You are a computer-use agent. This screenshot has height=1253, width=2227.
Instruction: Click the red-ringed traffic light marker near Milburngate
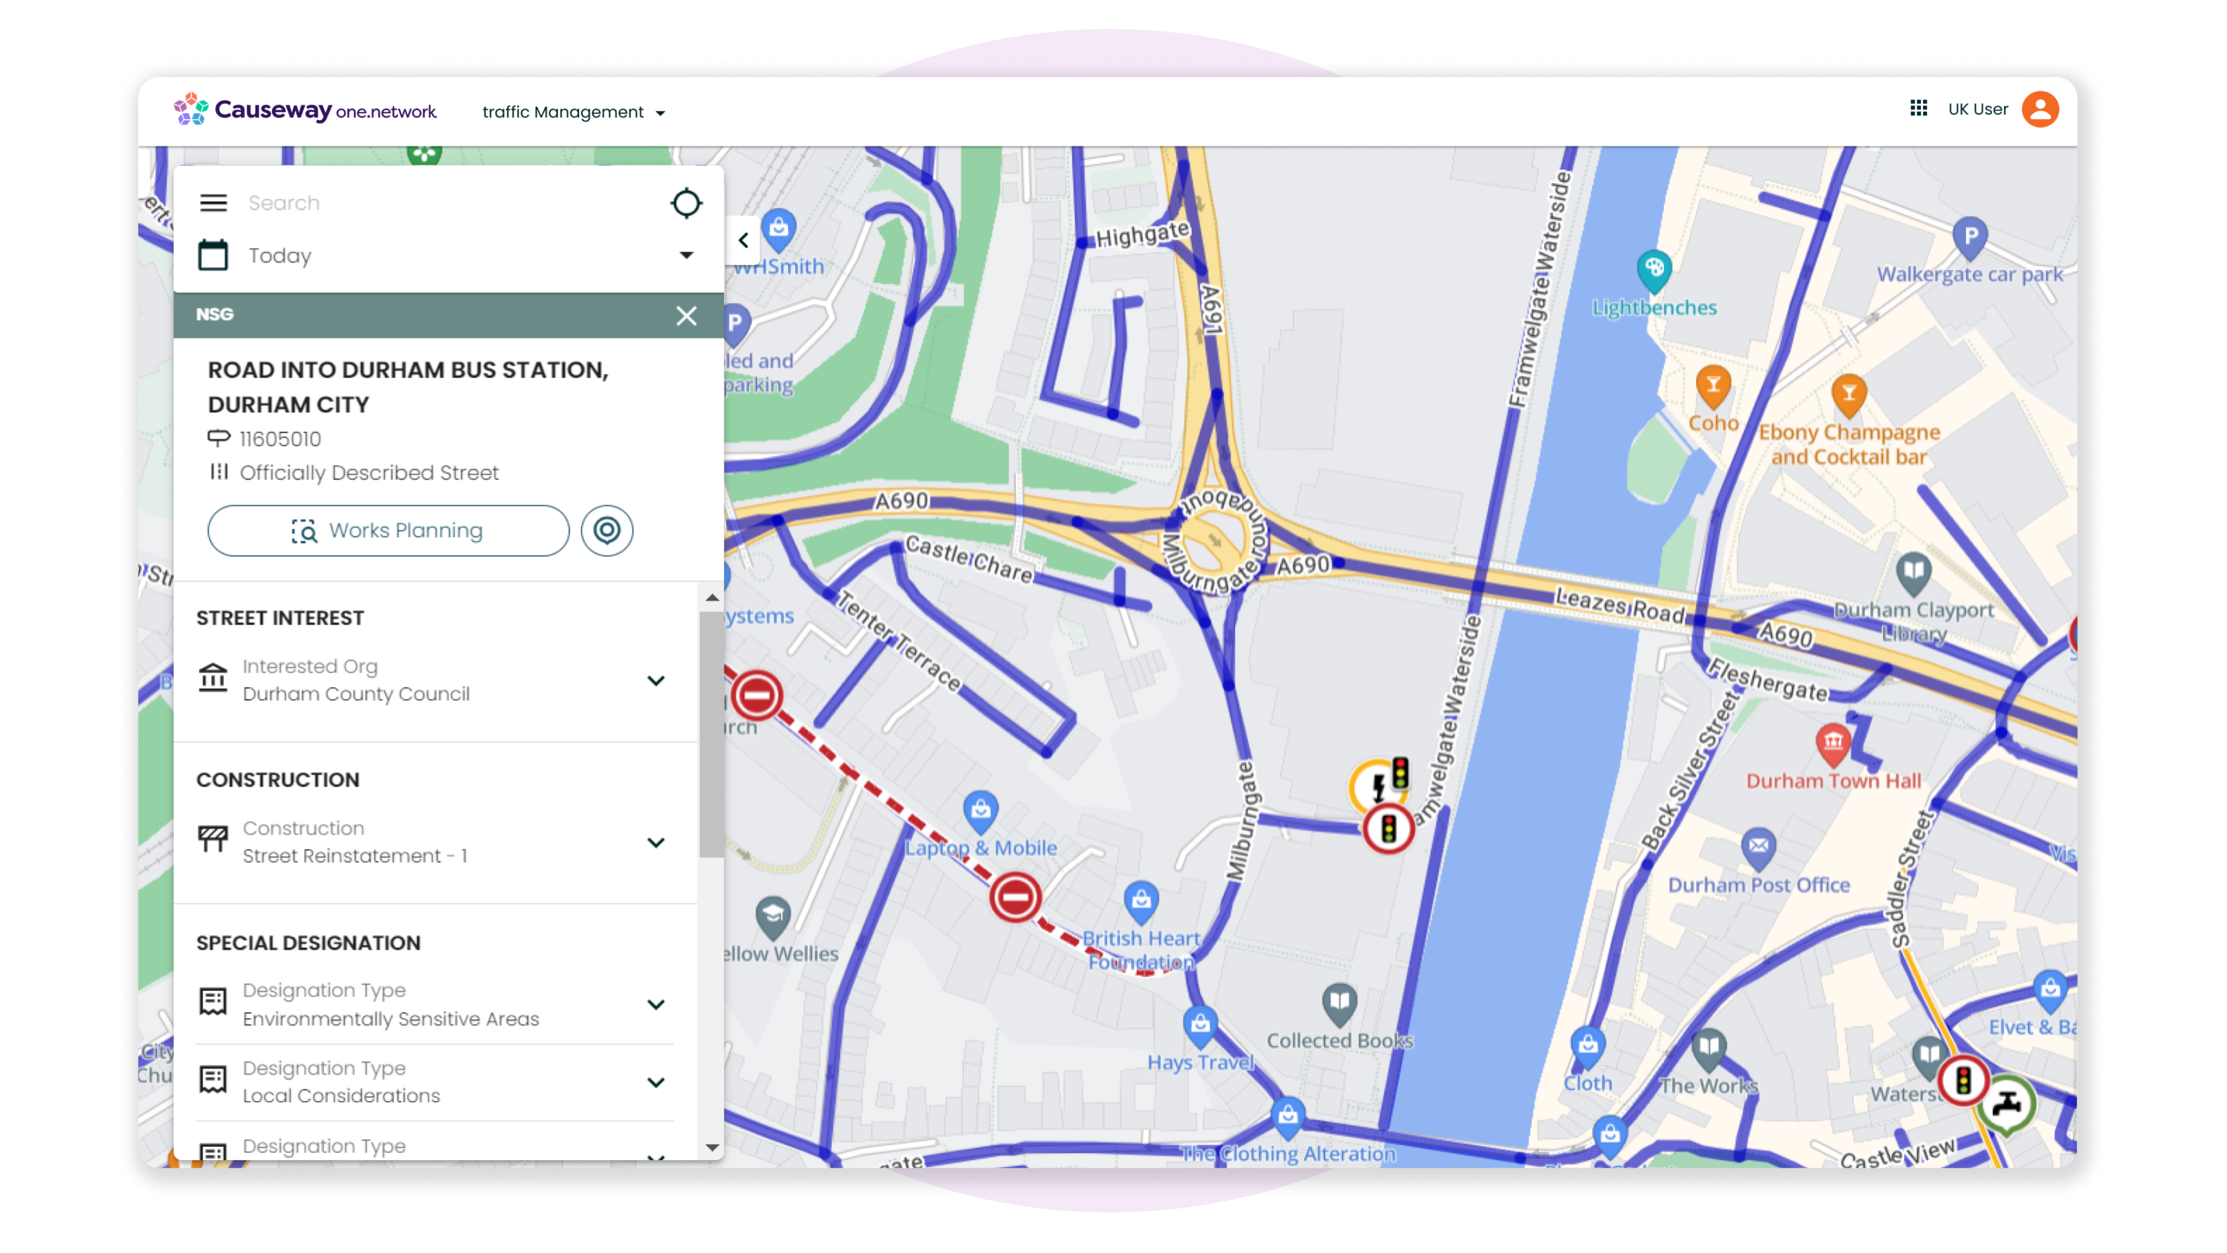(x=1388, y=830)
